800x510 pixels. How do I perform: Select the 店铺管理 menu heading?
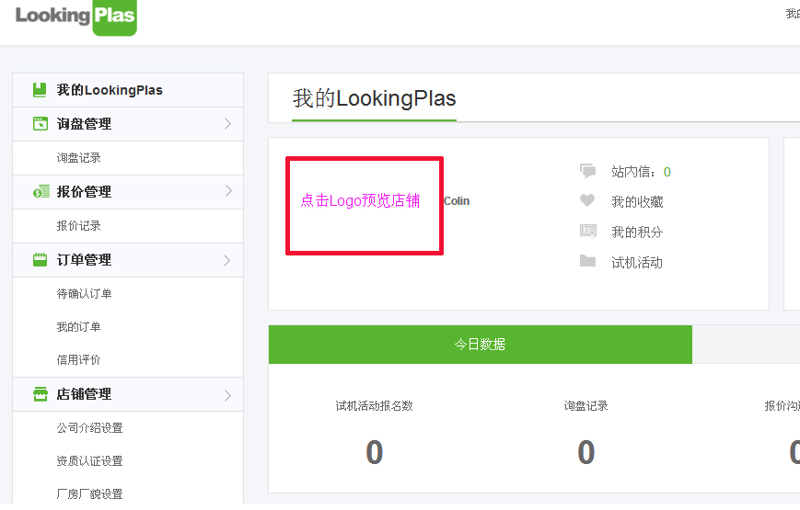coord(128,394)
